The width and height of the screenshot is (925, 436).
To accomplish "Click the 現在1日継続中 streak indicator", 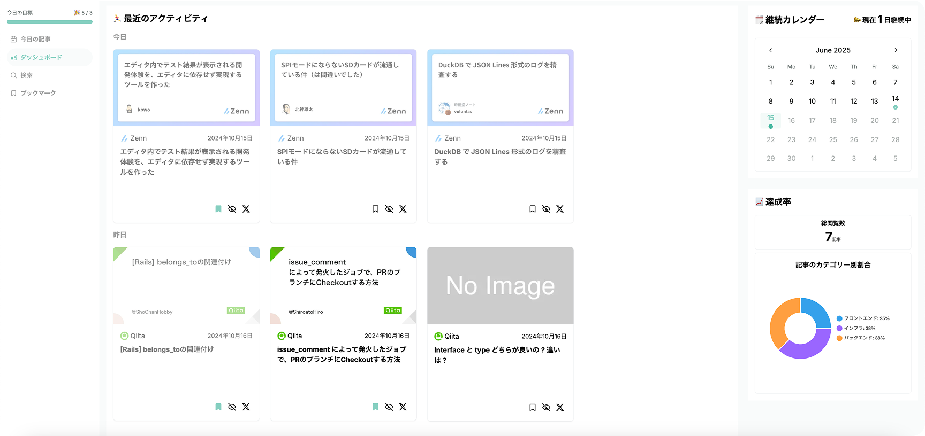I will tap(882, 20).
